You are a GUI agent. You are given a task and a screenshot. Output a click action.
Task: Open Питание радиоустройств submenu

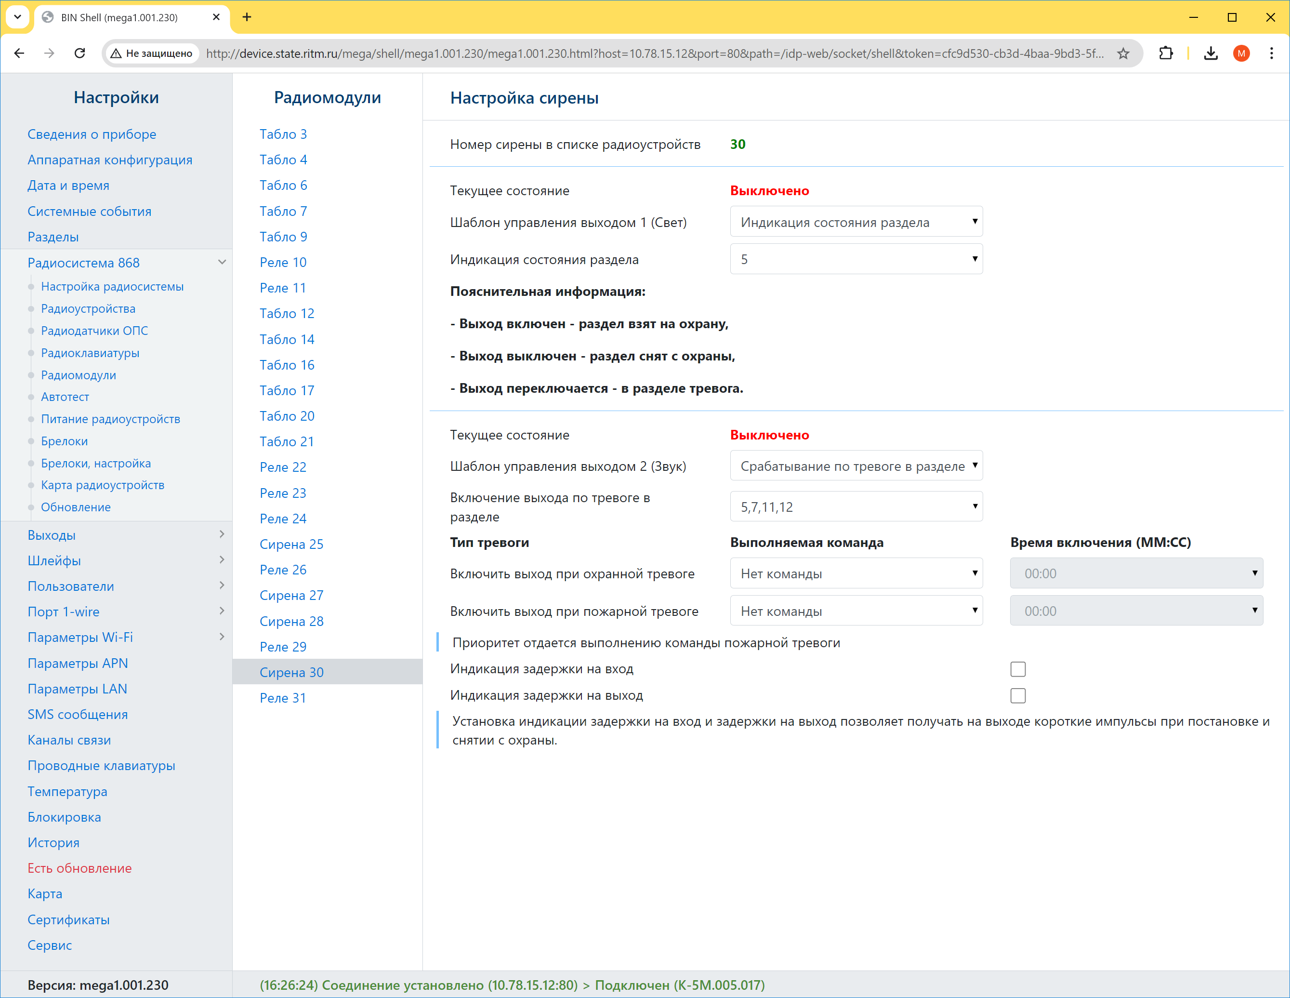(110, 419)
